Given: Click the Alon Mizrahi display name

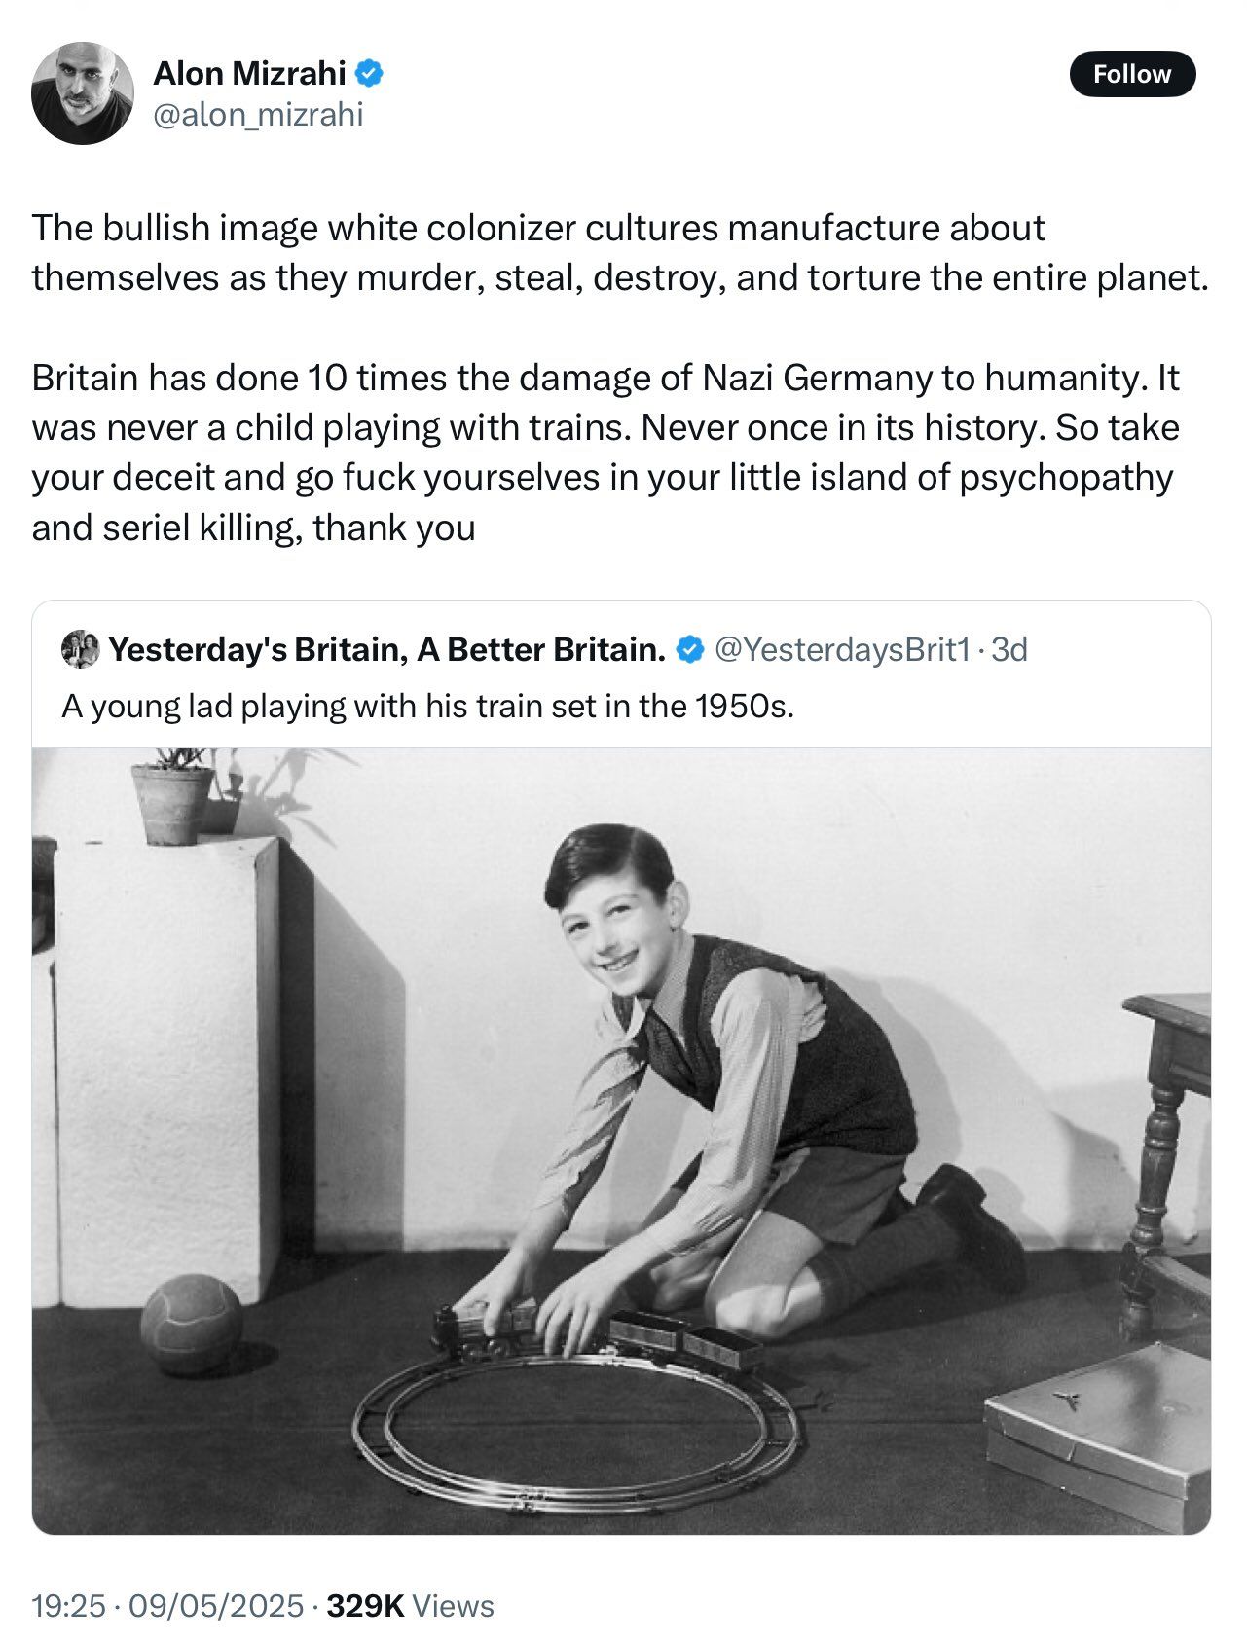Looking at the screenshot, I should point(249,73).
